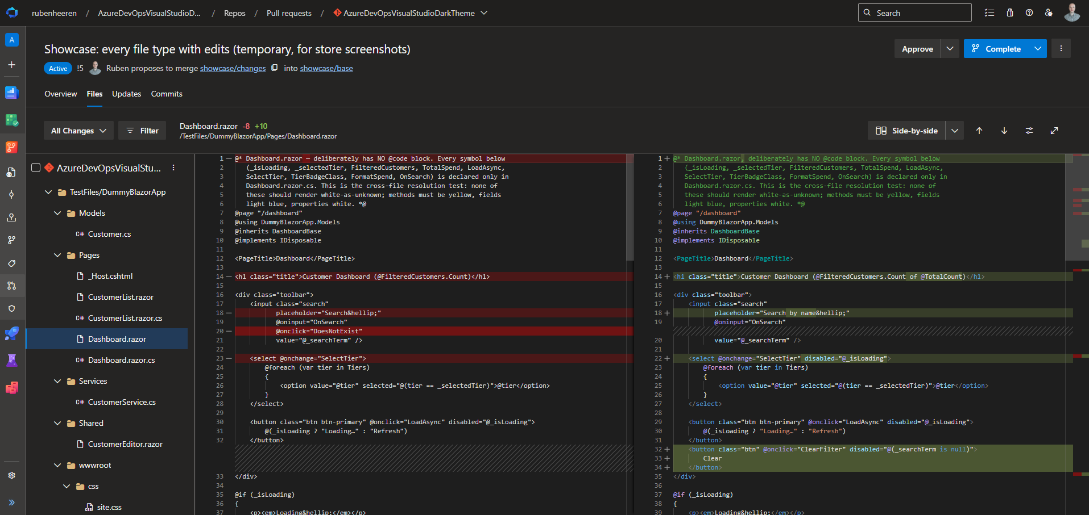Switch to the Commits tab
The image size is (1089, 515).
pyautogui.click(x=167, y=94)
